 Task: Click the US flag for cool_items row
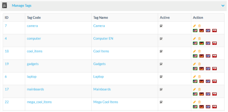pyautogui.click(x=195, y=56)
